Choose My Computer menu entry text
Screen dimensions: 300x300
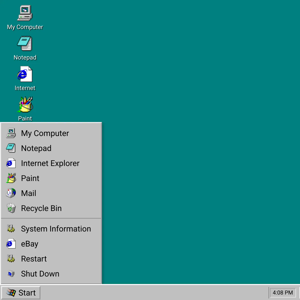pyautogui.click(x=45, y=133)
